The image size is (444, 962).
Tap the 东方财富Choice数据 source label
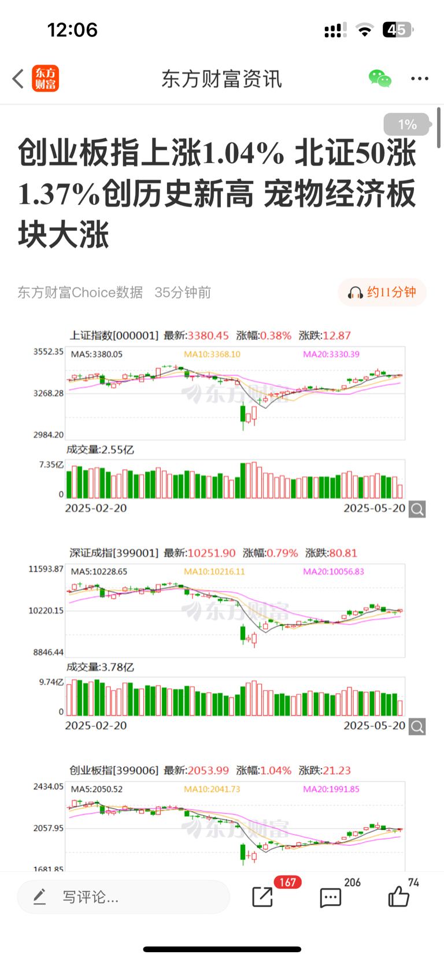click(x=80, y=293)
